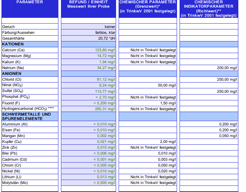Click the Geruch result cell 'keiner'
The width and height of the screenshot is (246, 192).
110,27
